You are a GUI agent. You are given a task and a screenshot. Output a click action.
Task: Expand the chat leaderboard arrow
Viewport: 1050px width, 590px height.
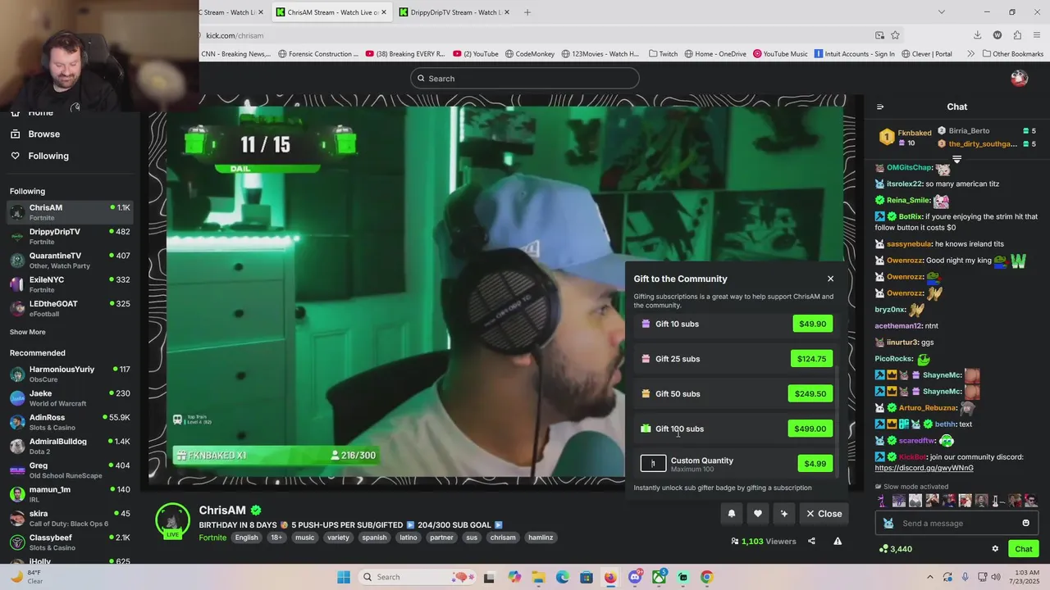coord(956,160)
